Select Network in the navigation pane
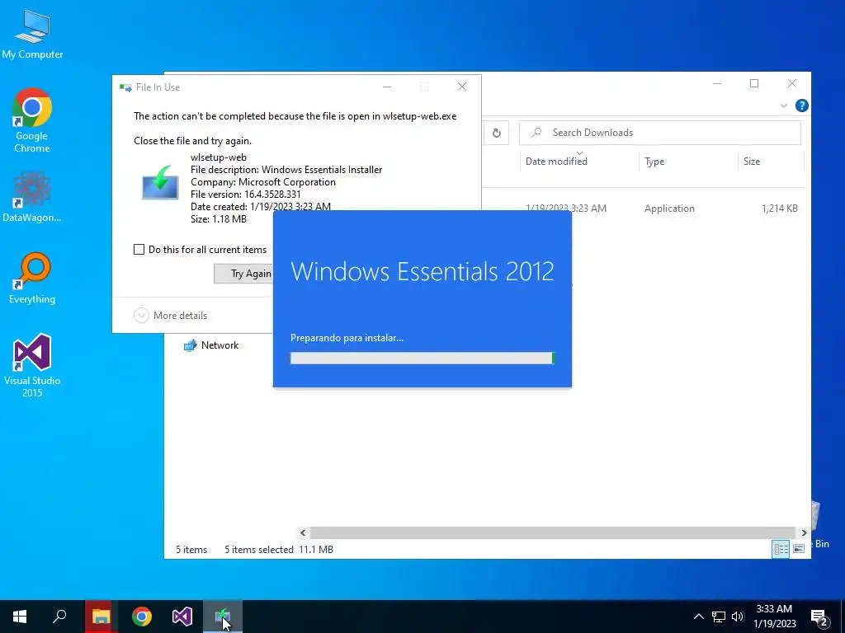The image size is (845, 633). (x=211, y=345)
